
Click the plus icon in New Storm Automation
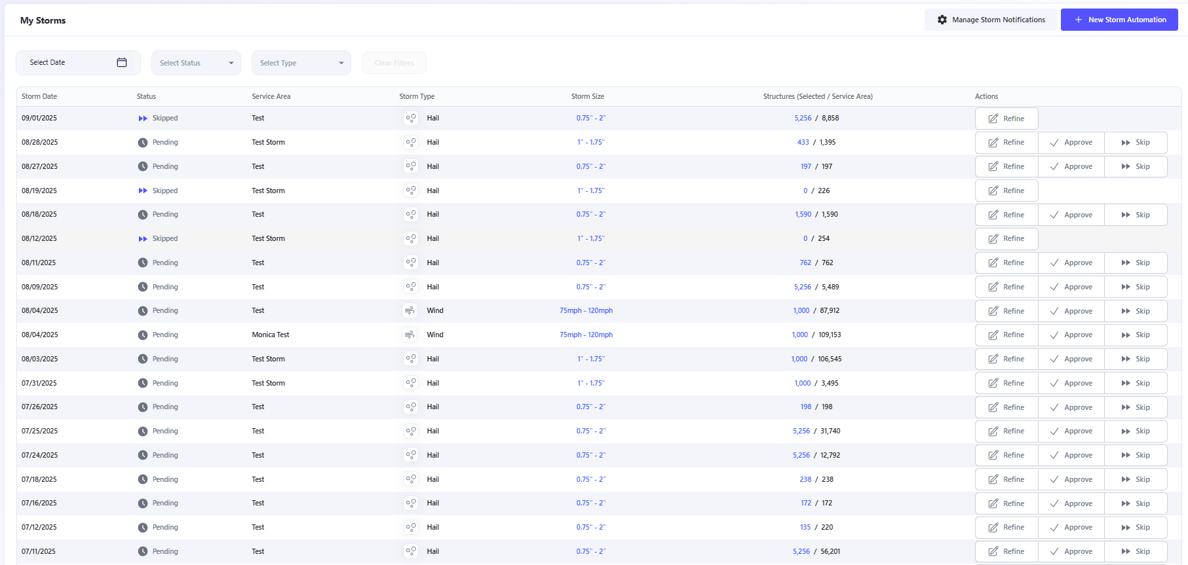[1078, 20]
